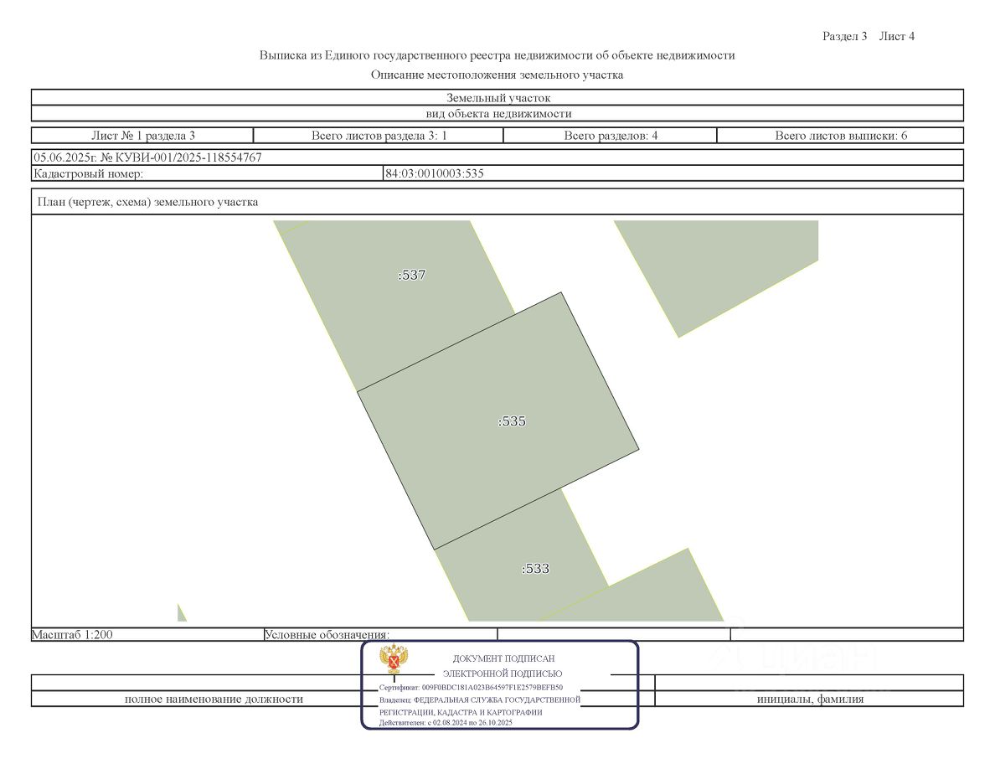Viewport: 995px width, 769px height.
Task: Click the document title 'Выписка из Единого государственного реестра'
Action: 497,55
